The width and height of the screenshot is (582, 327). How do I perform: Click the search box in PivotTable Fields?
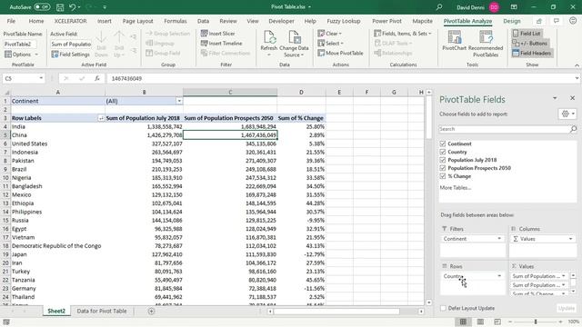pyautogui.click(x=504, y=129)
